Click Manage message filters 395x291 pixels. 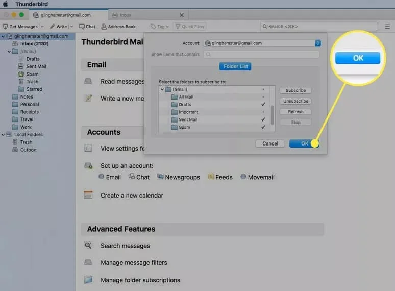[x=134, y=263]
